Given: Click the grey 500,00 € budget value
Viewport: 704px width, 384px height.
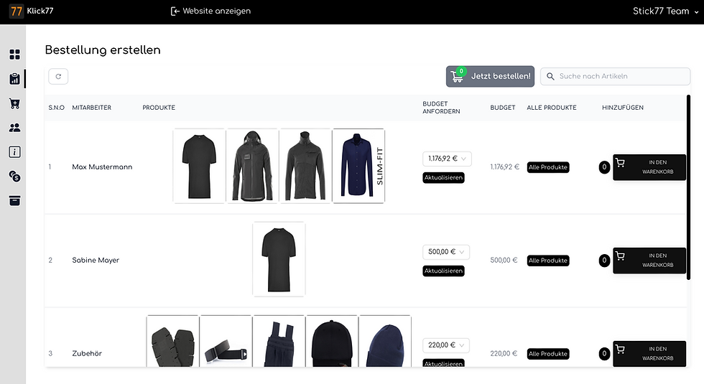Looking at the screenshot, I should 504,260.
